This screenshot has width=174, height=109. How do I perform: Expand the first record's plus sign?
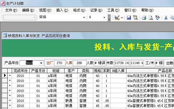pos(10,76)
